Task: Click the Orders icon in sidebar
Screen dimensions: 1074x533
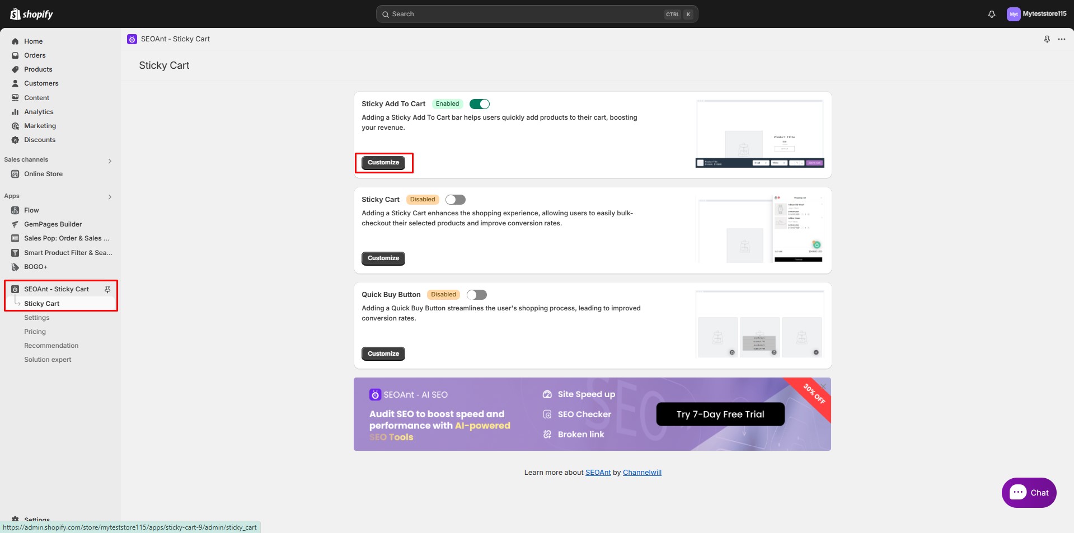Action: point(15,55)
